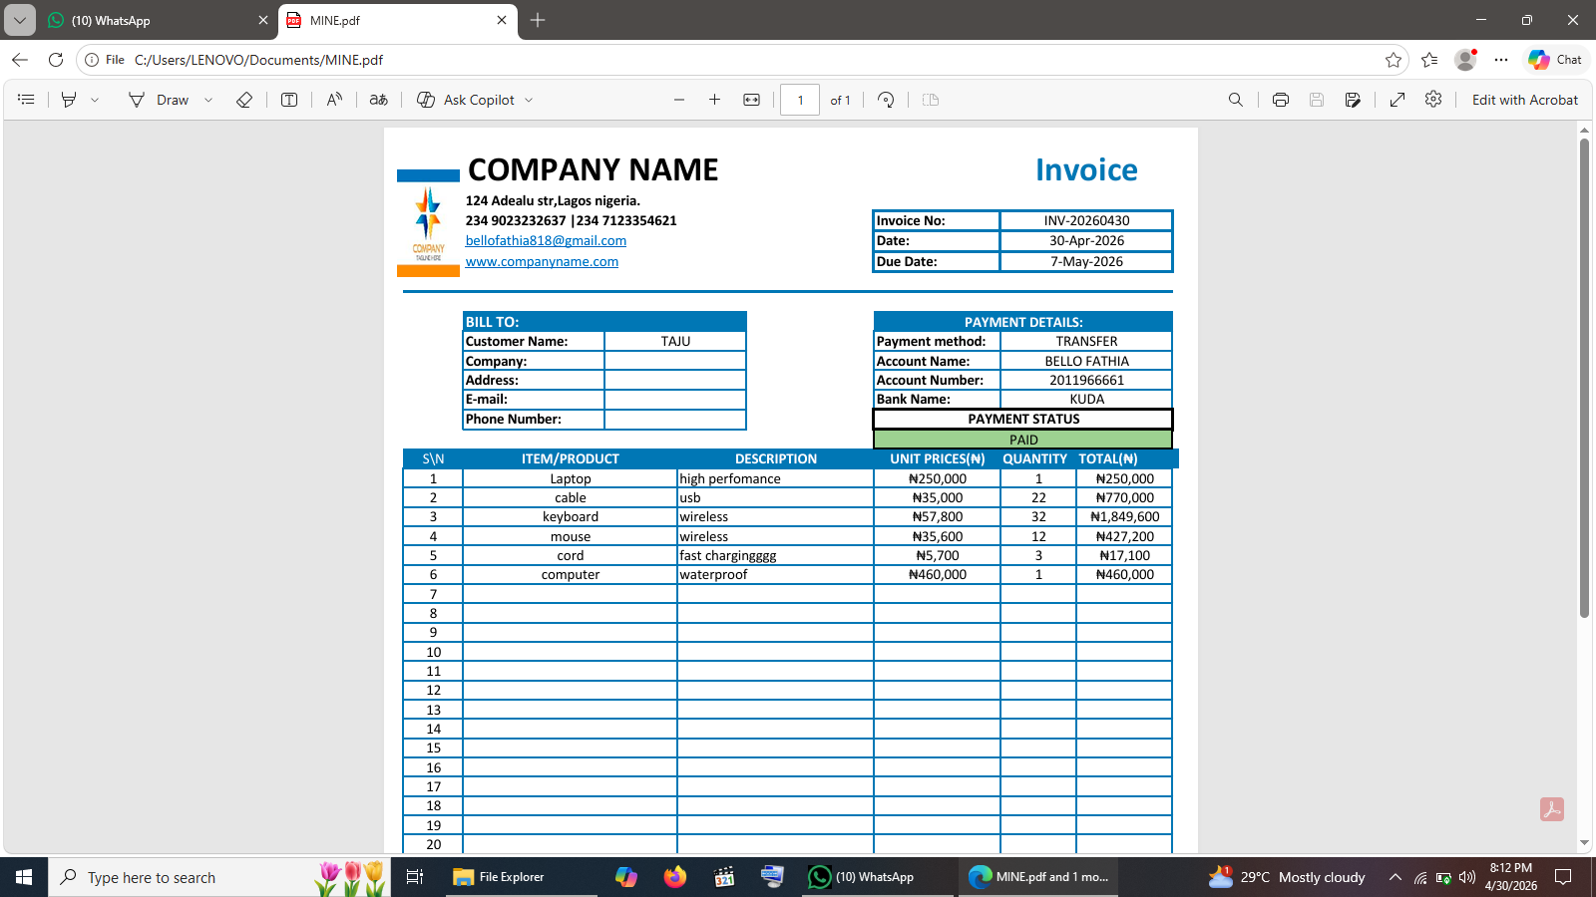Launch Firefox from the taskbar

click(x=675, y=877)
